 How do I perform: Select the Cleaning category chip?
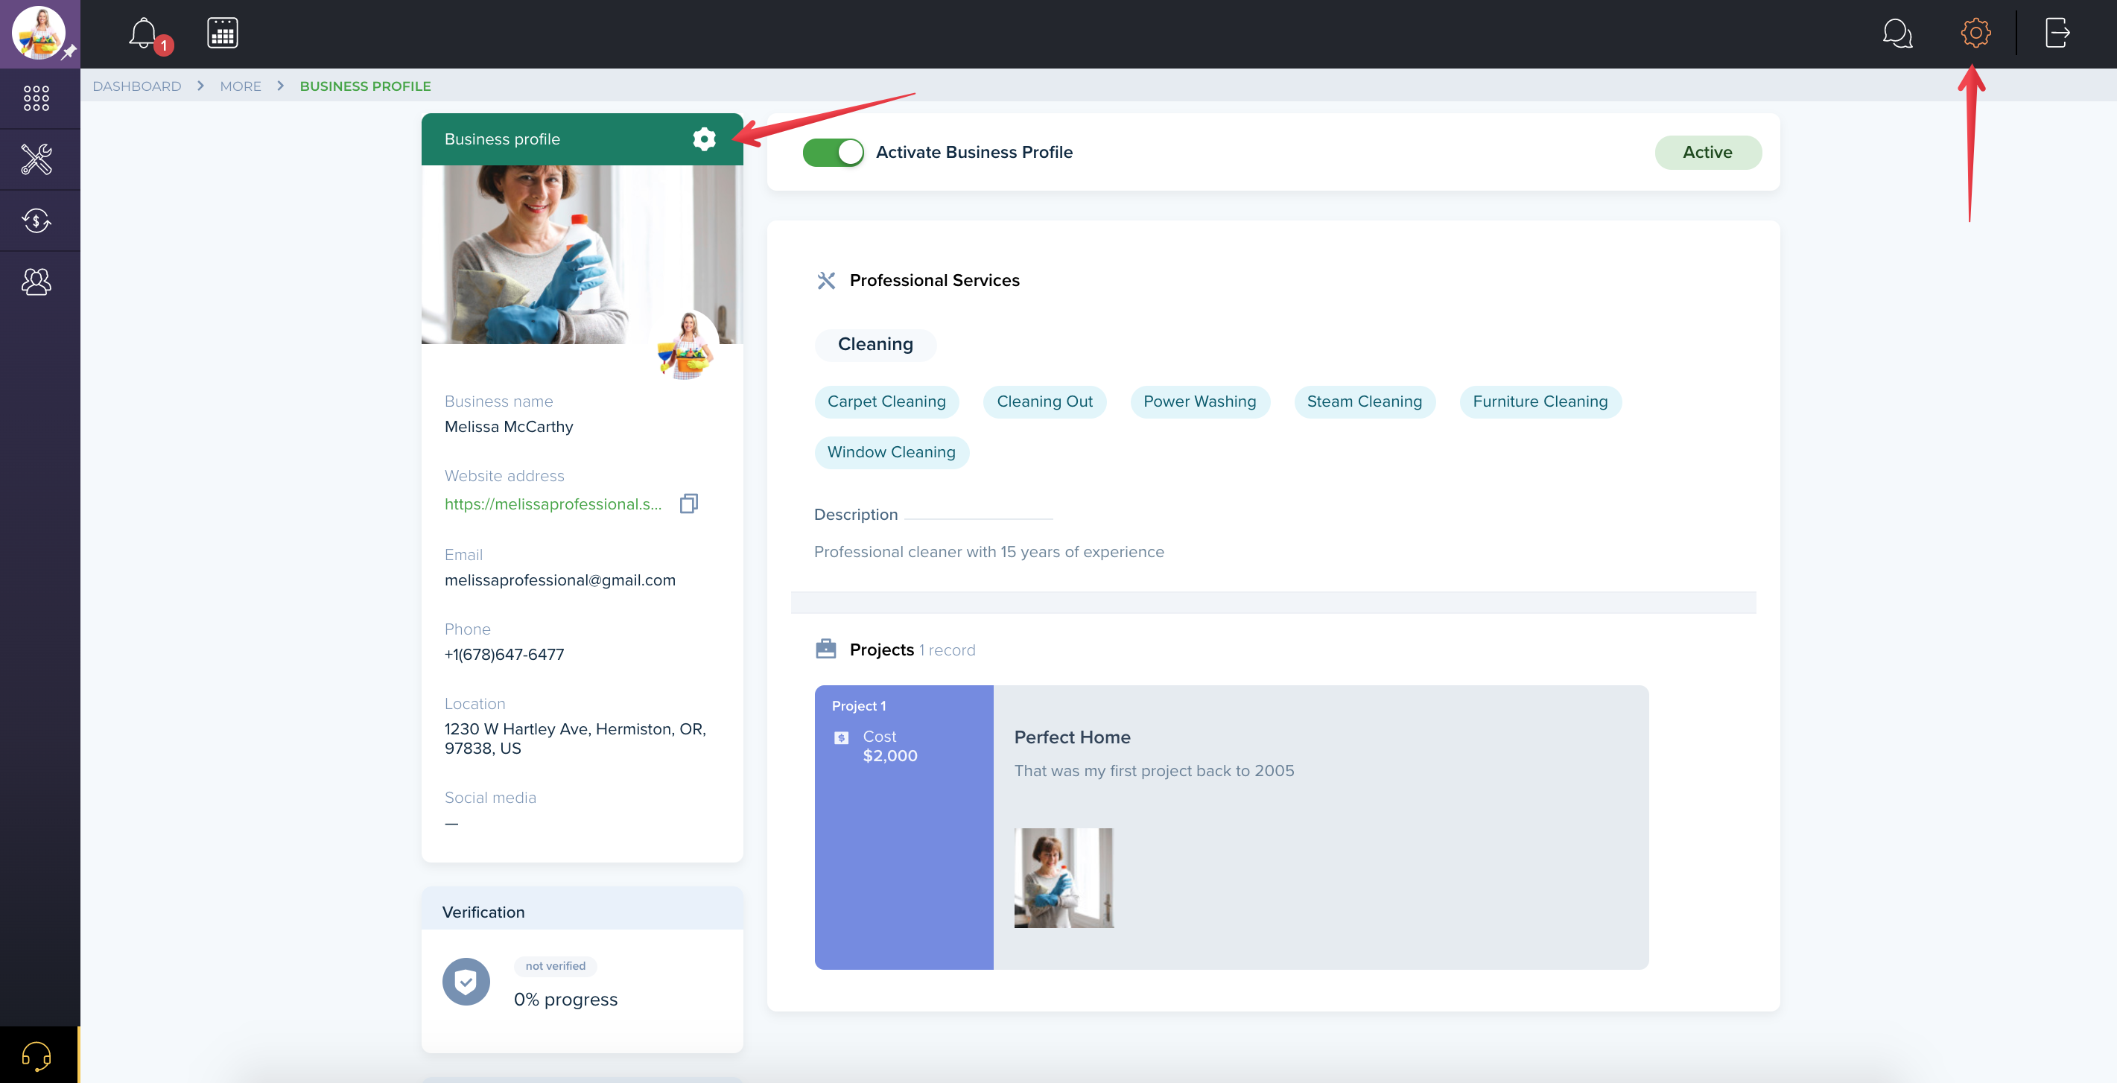pyautogui.click(x=875, y=344)
